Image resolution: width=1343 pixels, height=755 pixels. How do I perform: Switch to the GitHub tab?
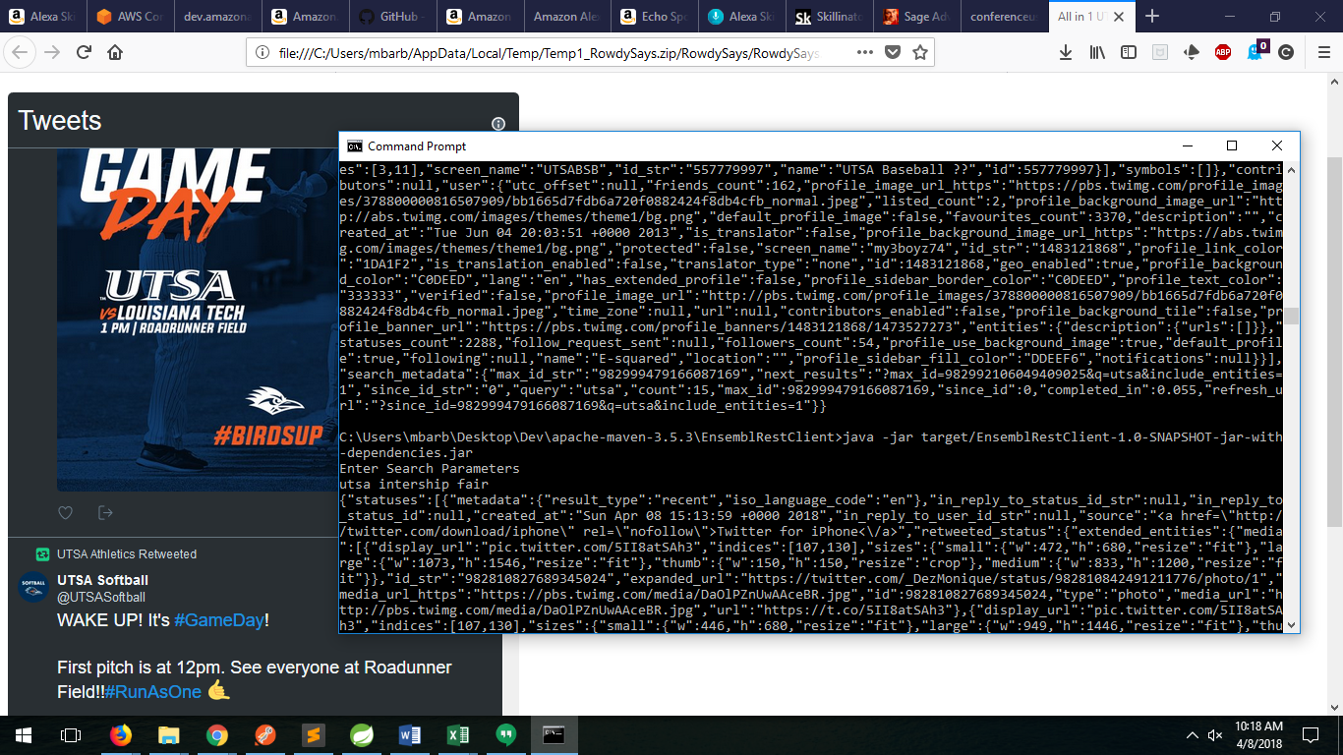click(x=392, y=17)
